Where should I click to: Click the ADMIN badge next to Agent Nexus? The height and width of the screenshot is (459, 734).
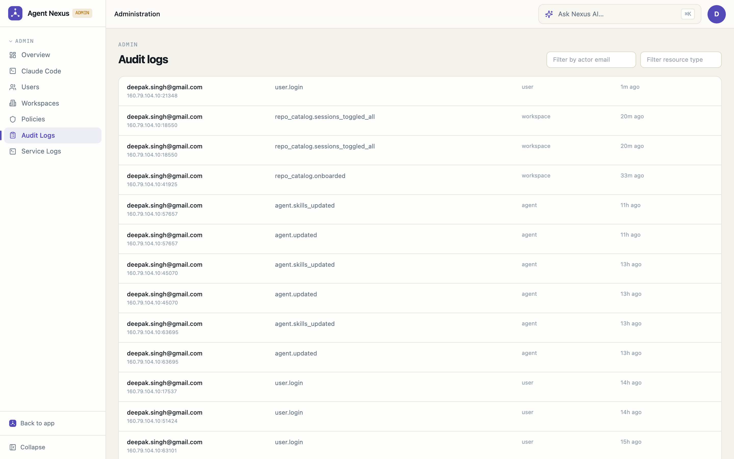(82, 13)
